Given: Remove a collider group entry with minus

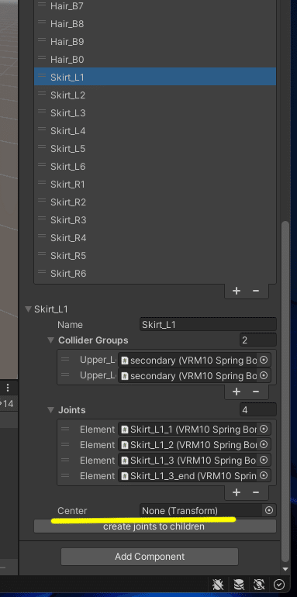Looking at the screenshot, I should click(x=256, y=392).
